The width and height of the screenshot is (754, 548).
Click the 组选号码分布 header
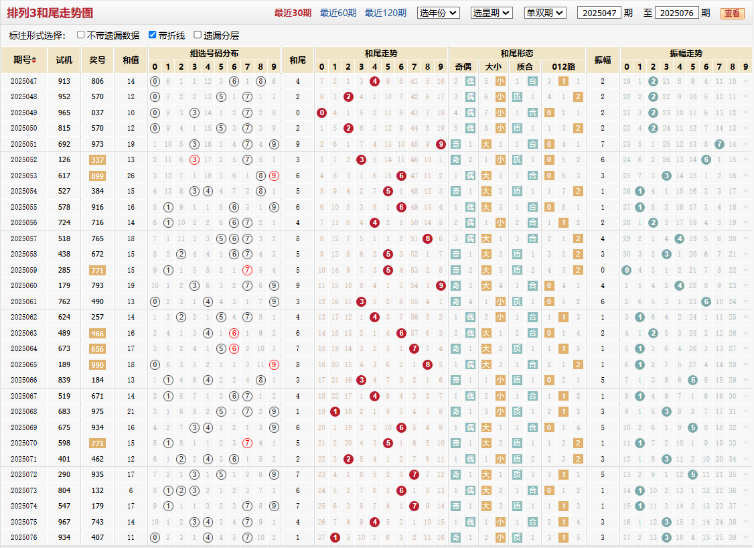pyautogui.click(x=214, y=54)
